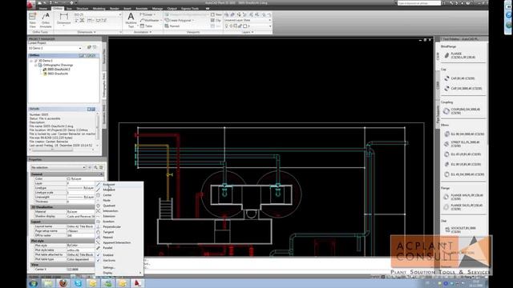Open Skype from the taskbar
This screenshot has height=288, width=513.
(x=78, y=283)
